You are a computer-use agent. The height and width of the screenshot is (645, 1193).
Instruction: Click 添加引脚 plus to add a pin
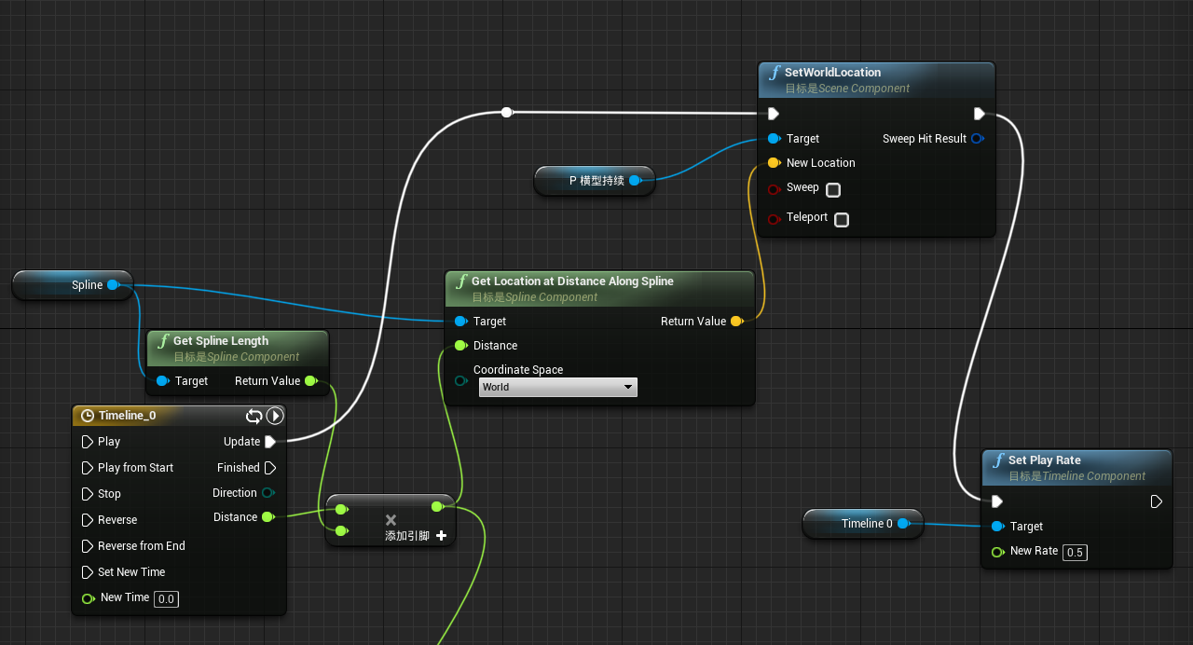click(441, 536)
